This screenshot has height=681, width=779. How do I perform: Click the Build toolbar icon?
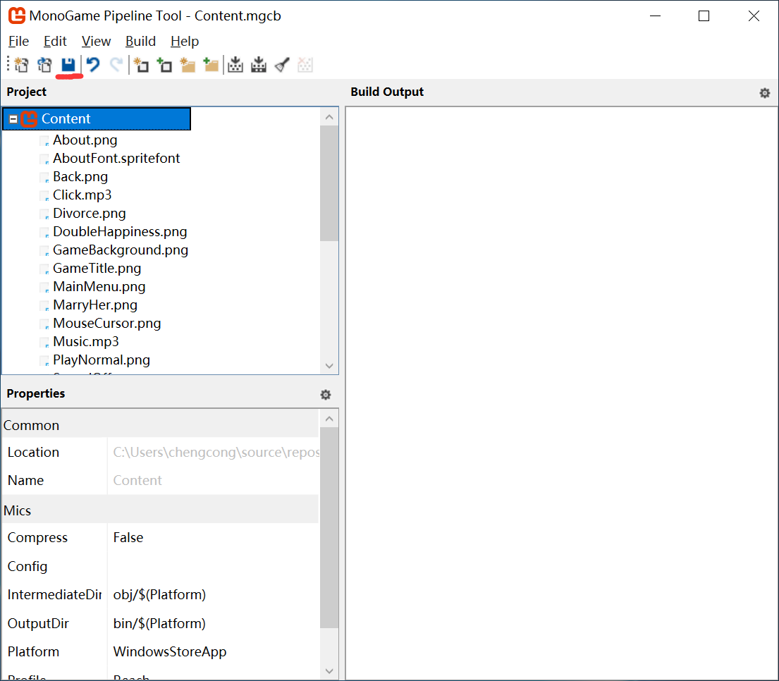click(x=235, y=66)
